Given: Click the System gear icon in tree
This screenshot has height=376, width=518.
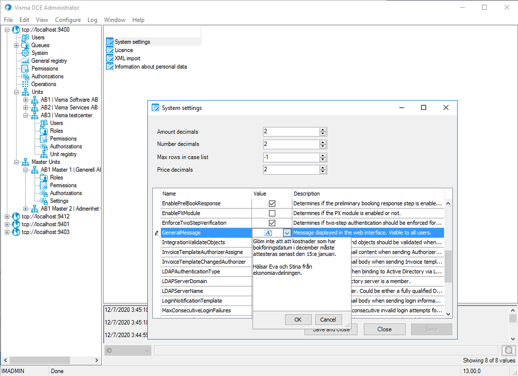Looking at the screenshot, I should click(25, 53).
